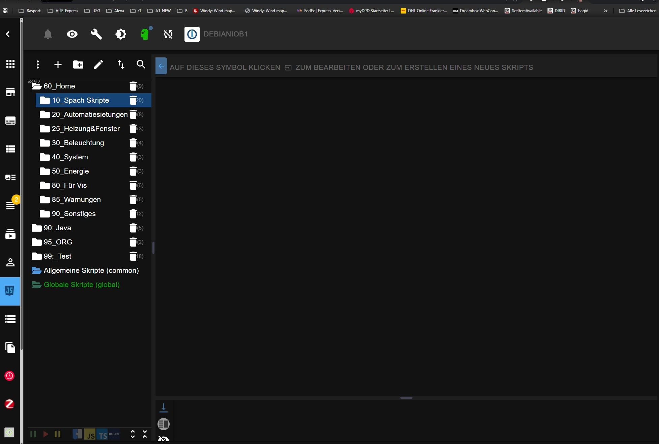Click the create new folder icon

pos(78,64)
